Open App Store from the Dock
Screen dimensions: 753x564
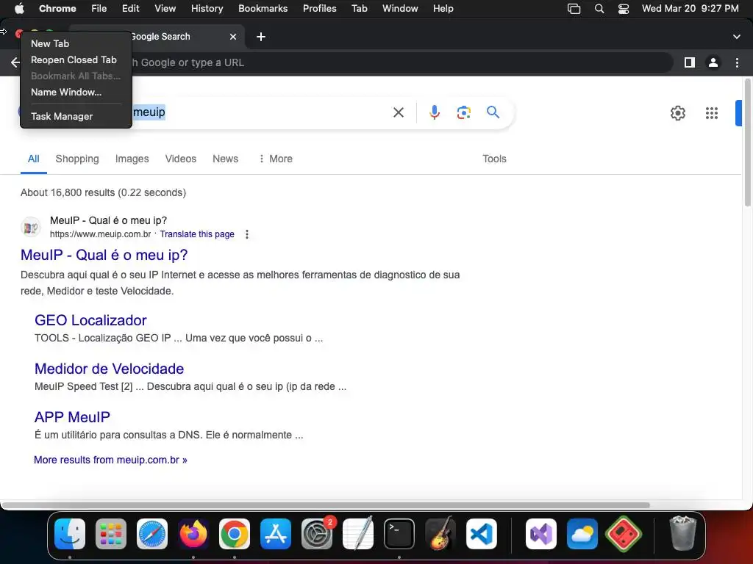click(276, 534)
